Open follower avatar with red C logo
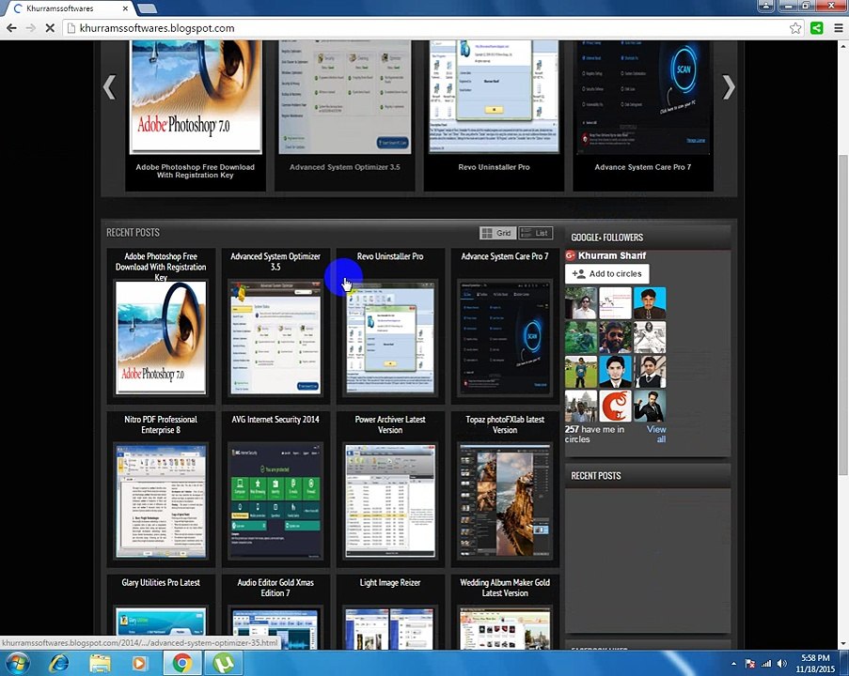This screenshot has height=676, width=849. [x=615, y=406]
